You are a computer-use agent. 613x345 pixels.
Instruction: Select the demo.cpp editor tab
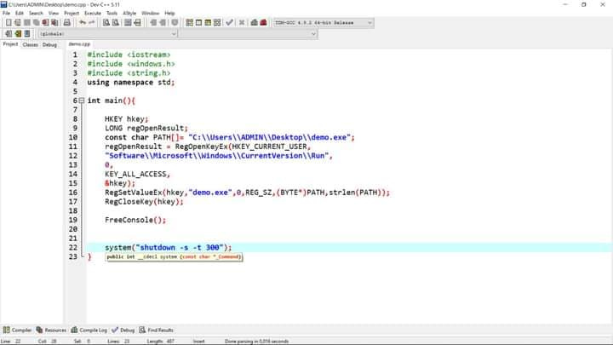[79, 44]
